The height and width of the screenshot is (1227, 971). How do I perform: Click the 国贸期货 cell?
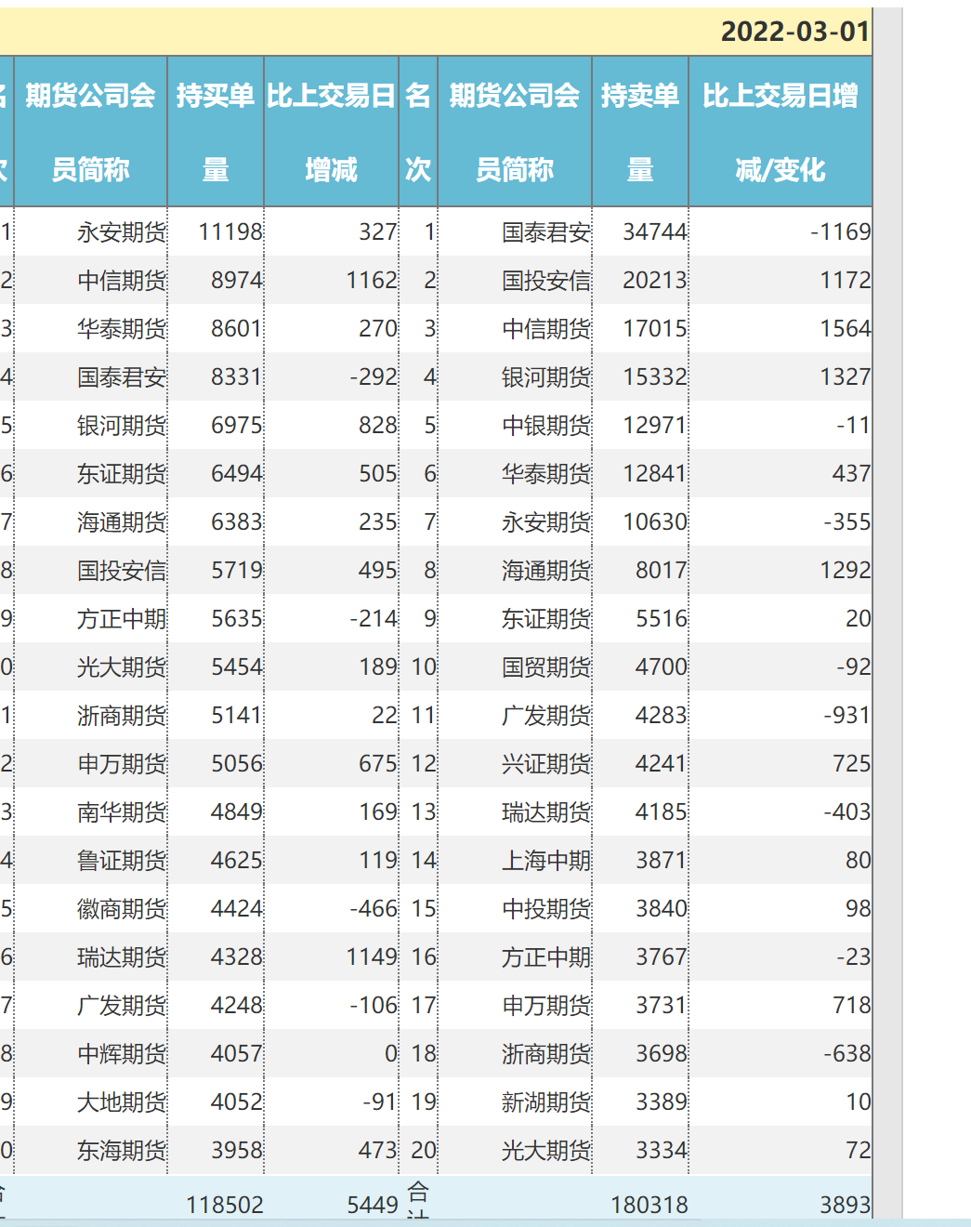[x=515, y=666]
